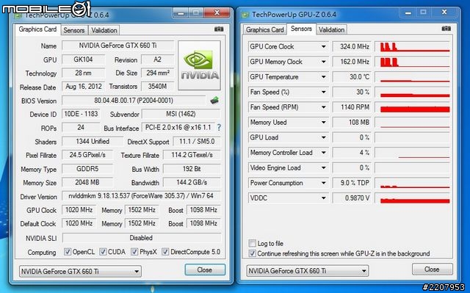Click the camera screenshot icon in Graphics Card window

(219, 29)
